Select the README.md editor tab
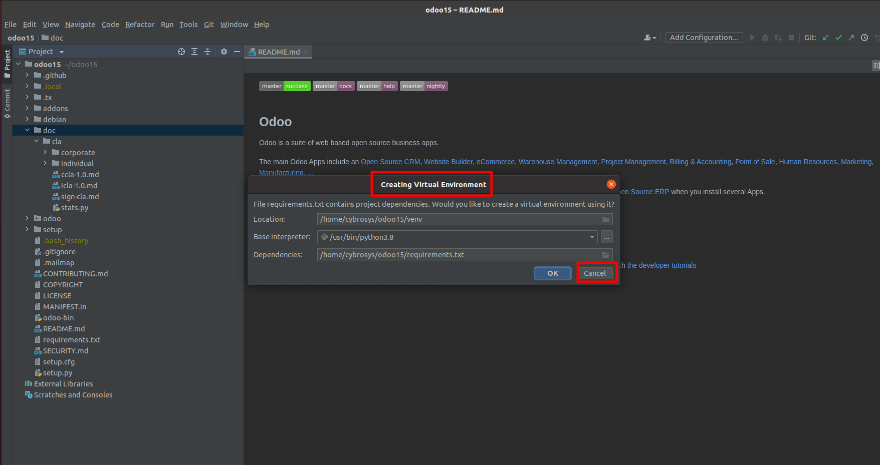880x465 pixels. point(278,52)
